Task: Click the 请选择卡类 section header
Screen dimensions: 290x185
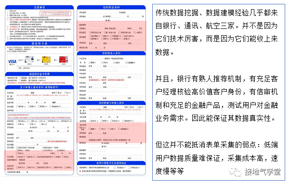Action: (x=40, y=43)
